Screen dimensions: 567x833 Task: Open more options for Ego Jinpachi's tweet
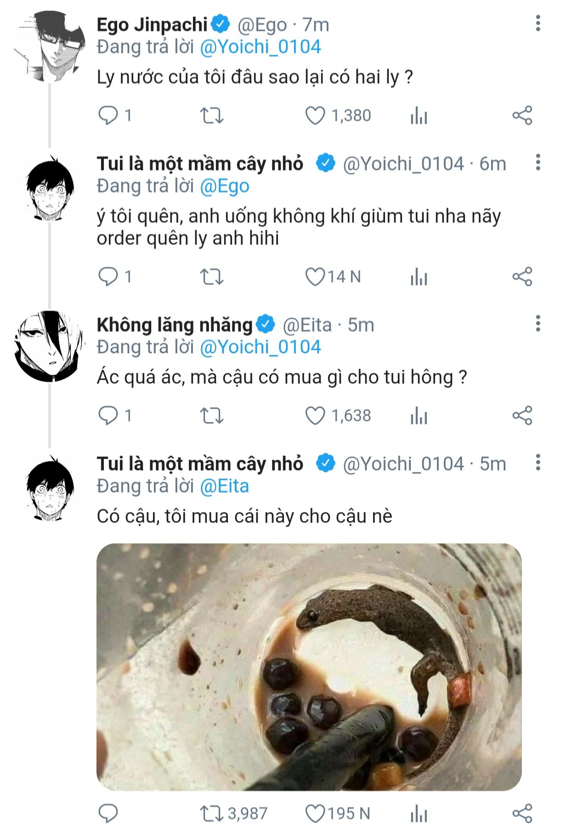tap(538, 23)
